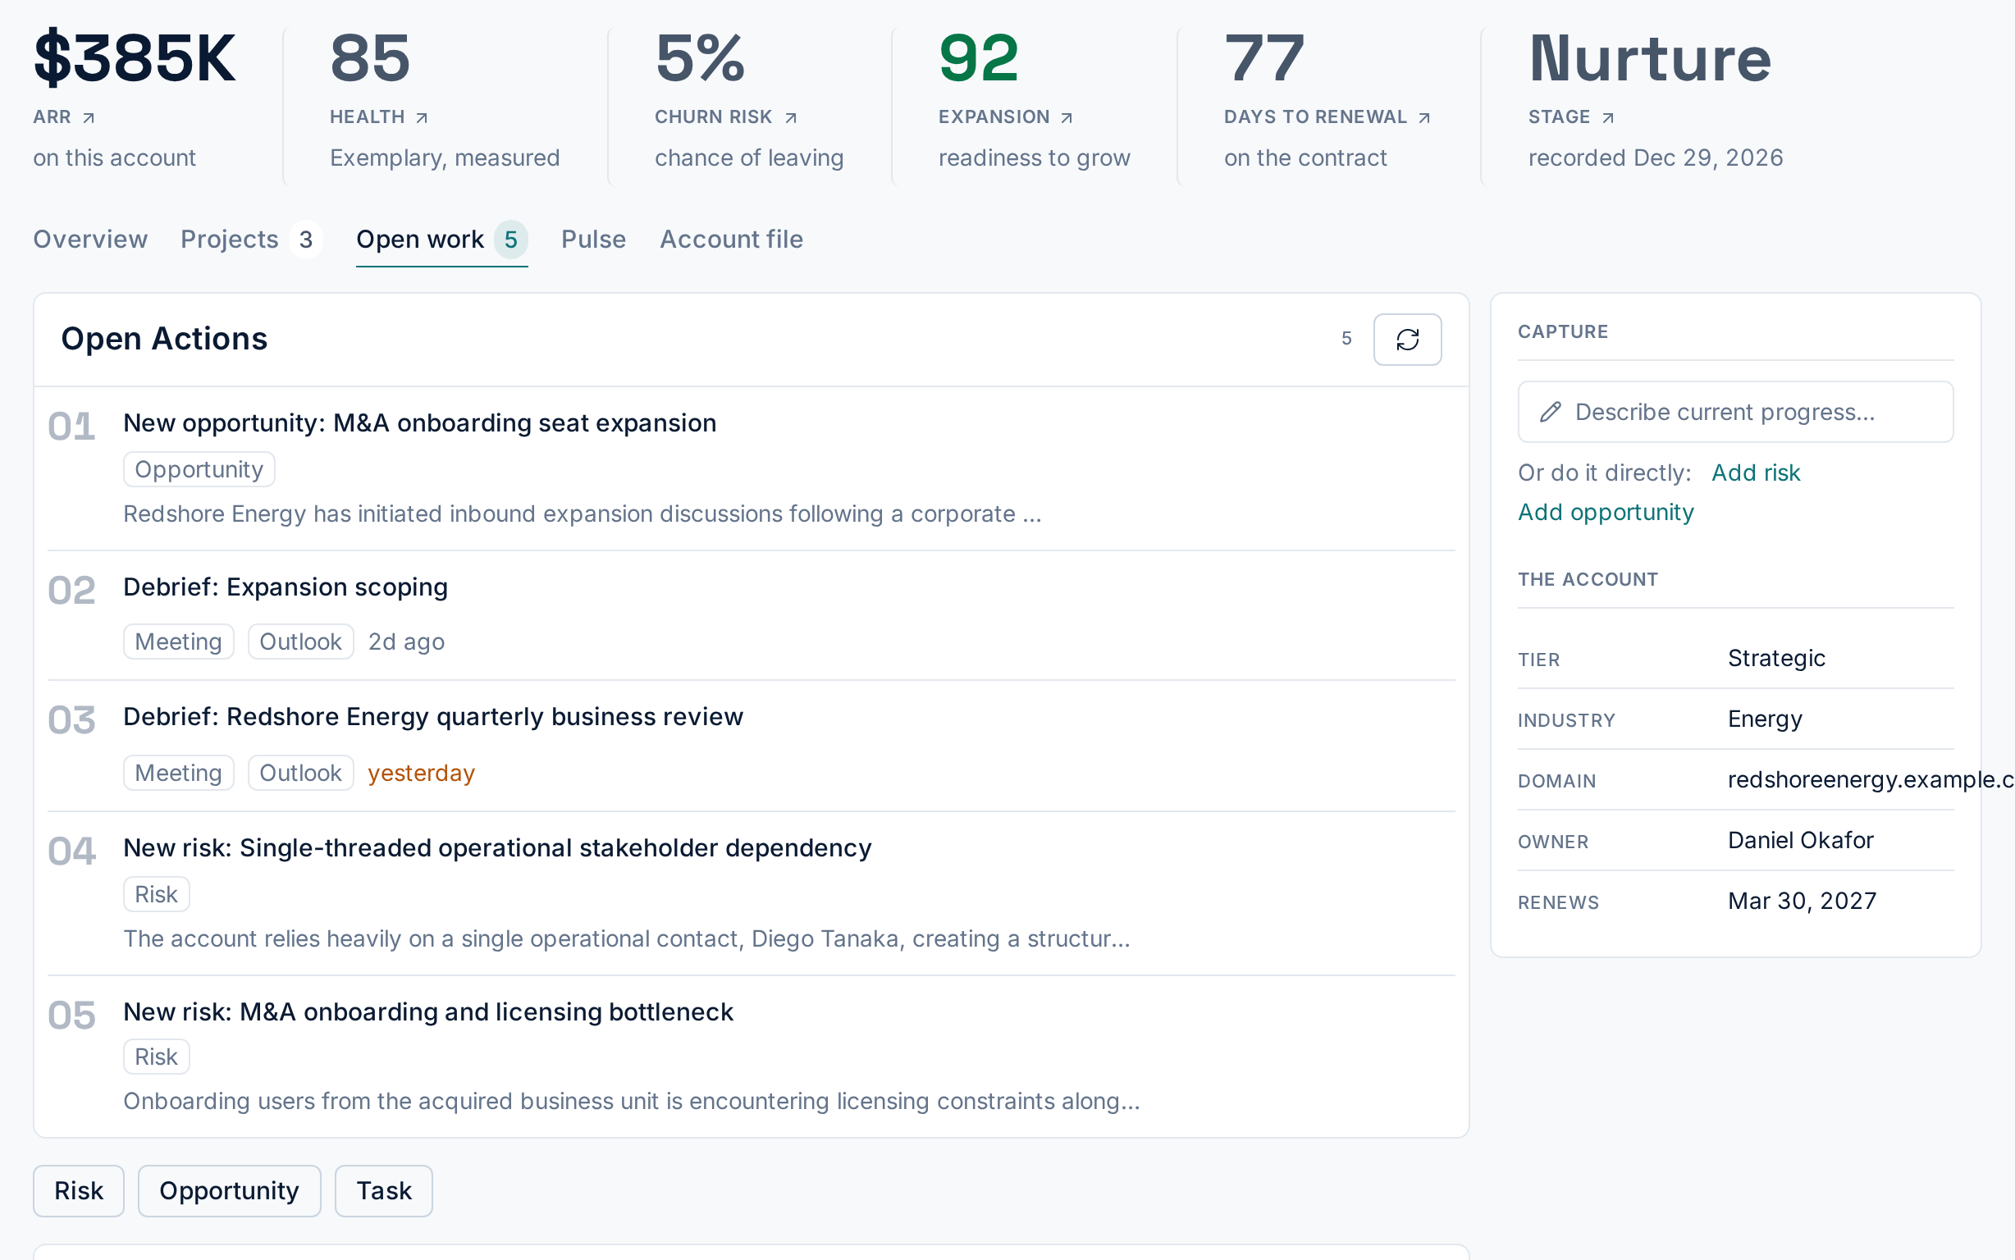The image size is (2015, 1260).
Task: Click the Task button
Action: (x=383, y=1190)
